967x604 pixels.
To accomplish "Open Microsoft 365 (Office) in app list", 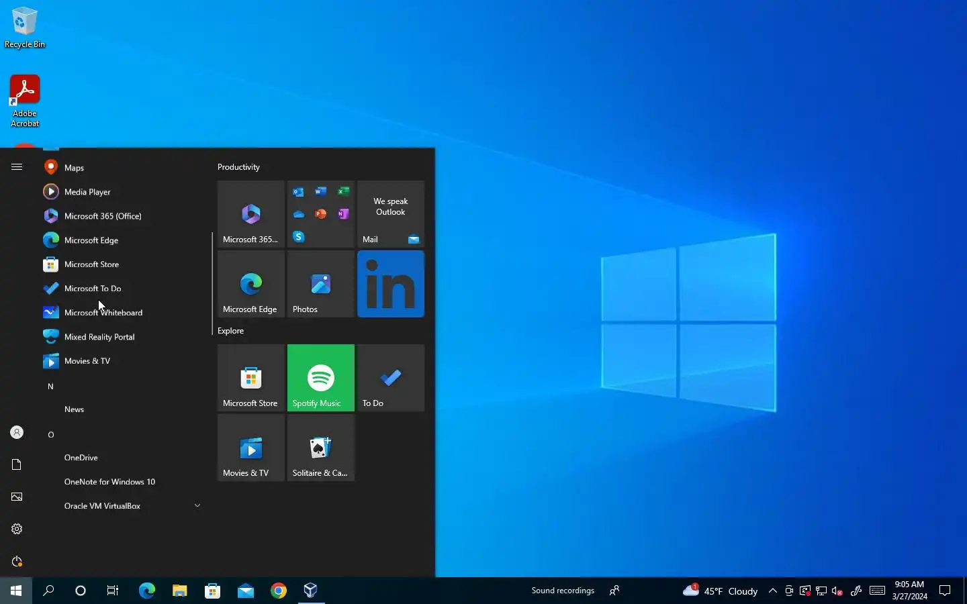I will 121,216.
